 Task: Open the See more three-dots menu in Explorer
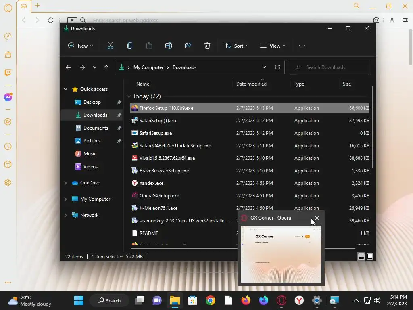click(302, 46)
